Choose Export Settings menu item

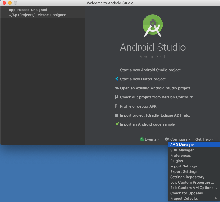[x=194, y=171]
